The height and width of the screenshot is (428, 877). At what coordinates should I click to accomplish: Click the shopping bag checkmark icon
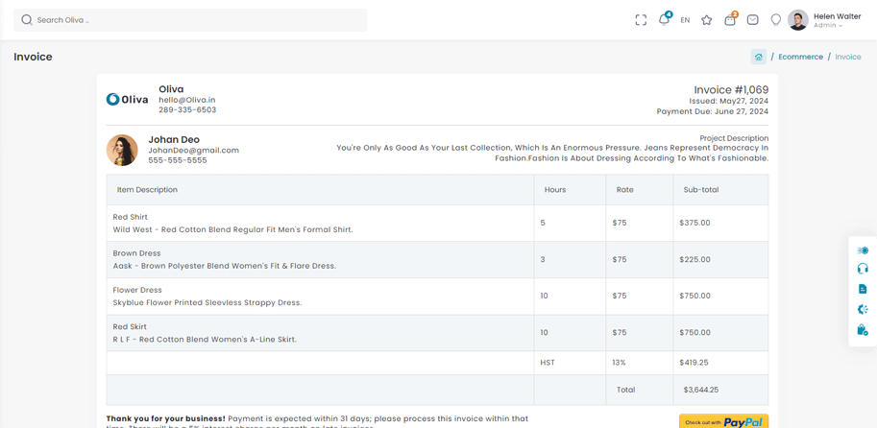863,330
